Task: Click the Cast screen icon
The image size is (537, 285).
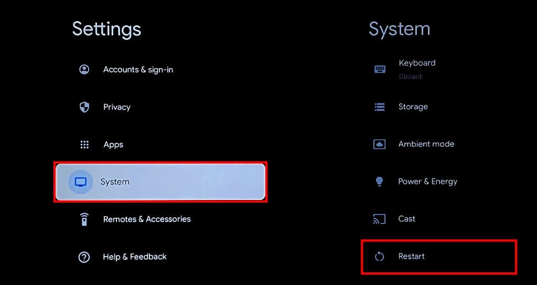Action: [x=380, y=219]
